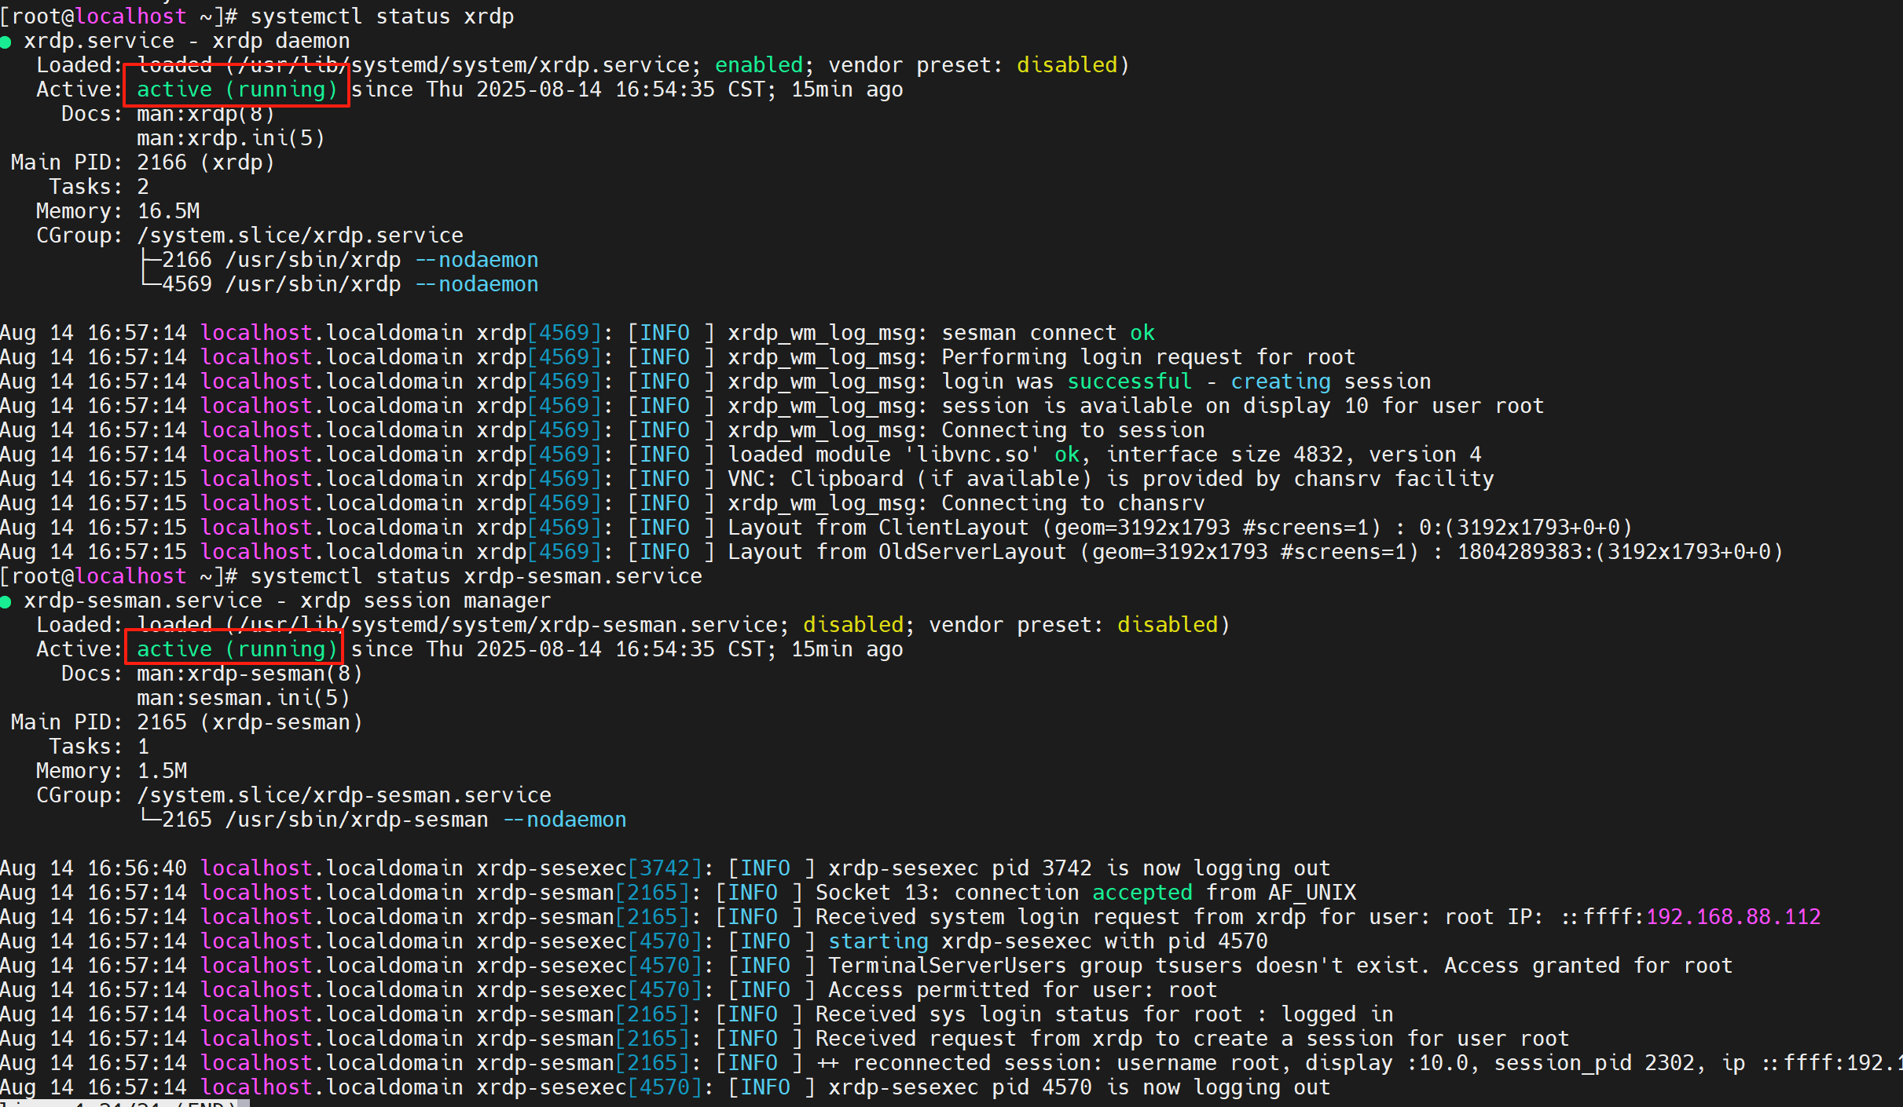This screenshot has height=1107, width=1903.
Task: Click the green word 'successful' in login log
Action: [1129, 382]
